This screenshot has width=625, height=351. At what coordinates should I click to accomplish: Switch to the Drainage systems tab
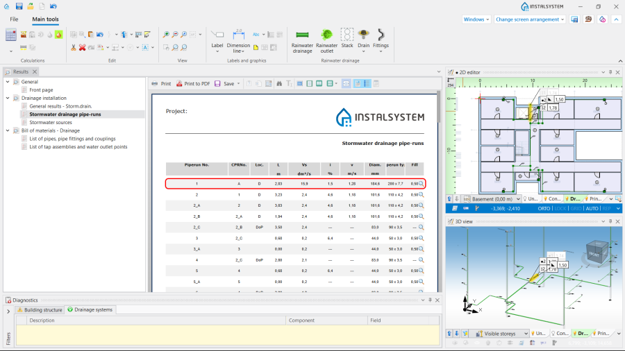(90, 309)
